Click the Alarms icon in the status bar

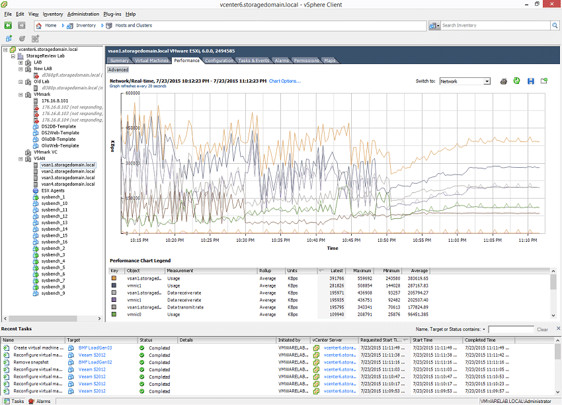[x=31, y=401]
